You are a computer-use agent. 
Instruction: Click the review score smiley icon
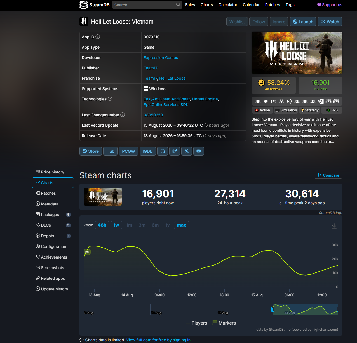click(x=261, y=83)
